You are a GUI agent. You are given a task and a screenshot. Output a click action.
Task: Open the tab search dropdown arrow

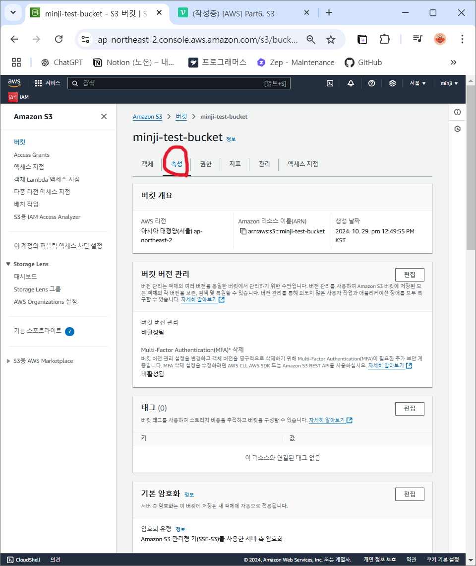click(x=13, y=12)
